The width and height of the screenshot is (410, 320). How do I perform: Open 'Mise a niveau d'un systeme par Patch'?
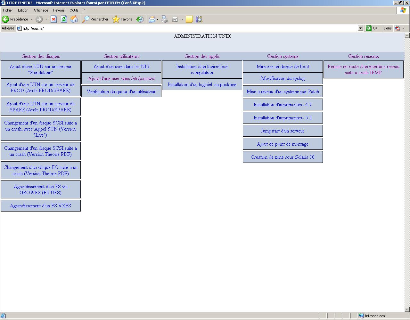click(283, 92)
